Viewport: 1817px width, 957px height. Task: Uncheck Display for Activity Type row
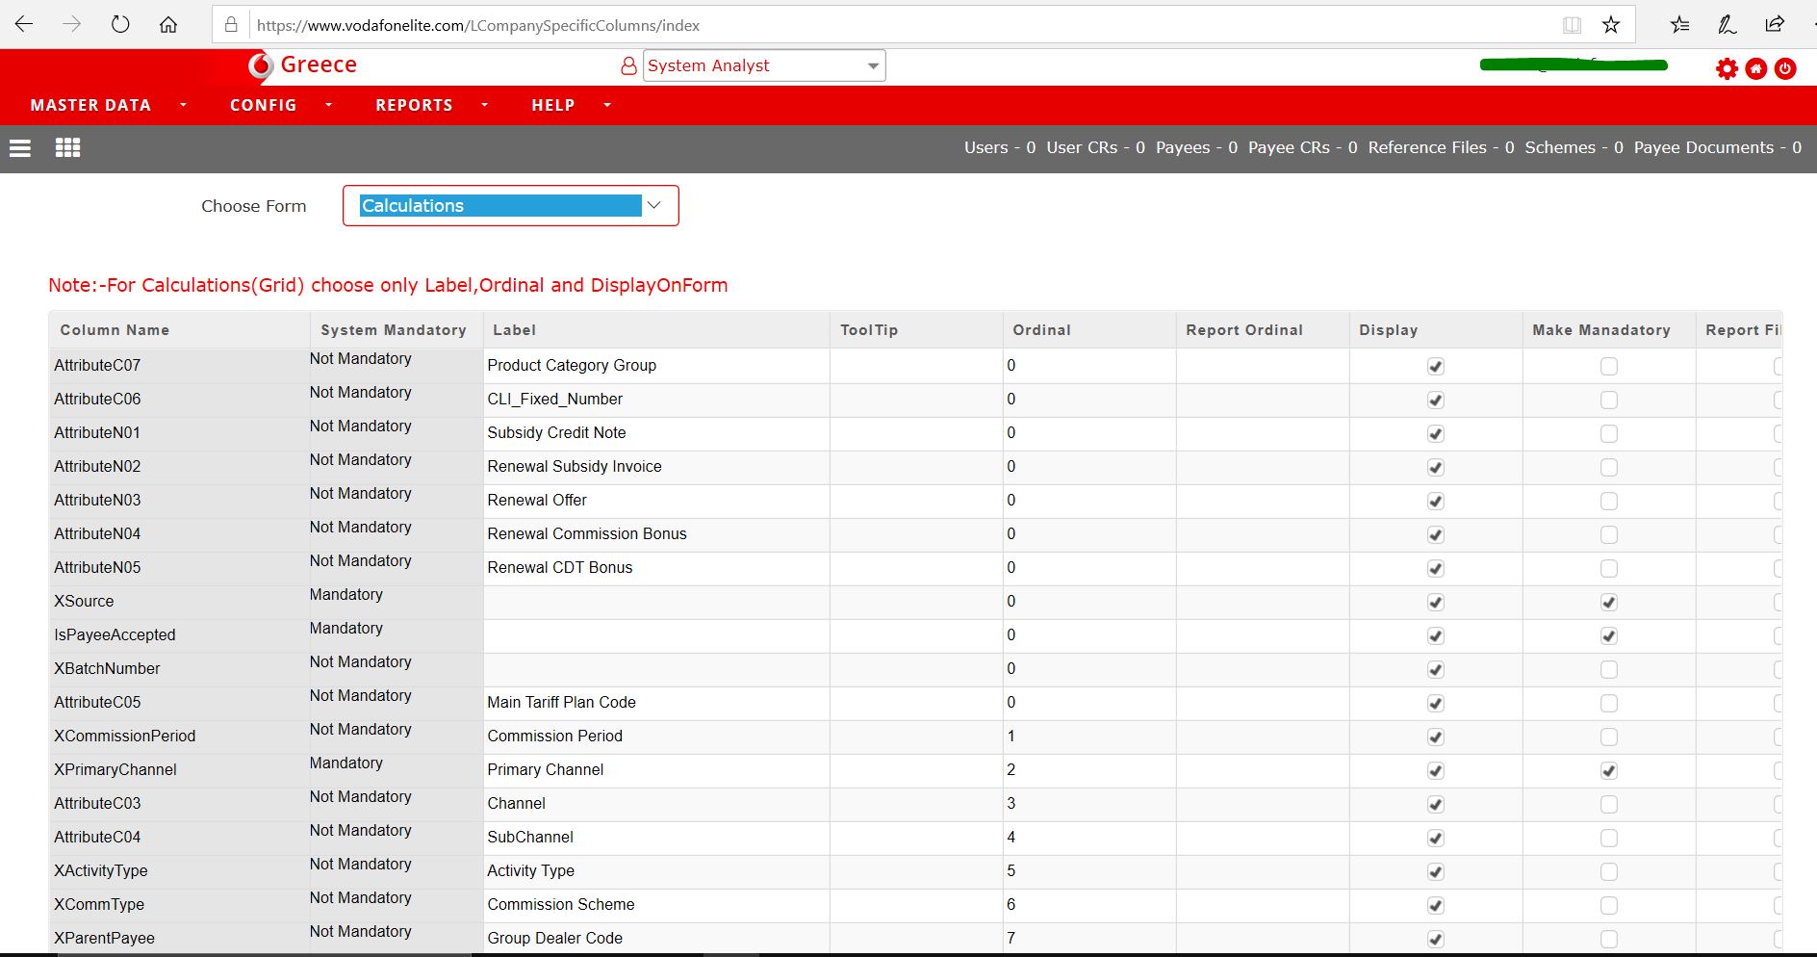pos(1436,871)
